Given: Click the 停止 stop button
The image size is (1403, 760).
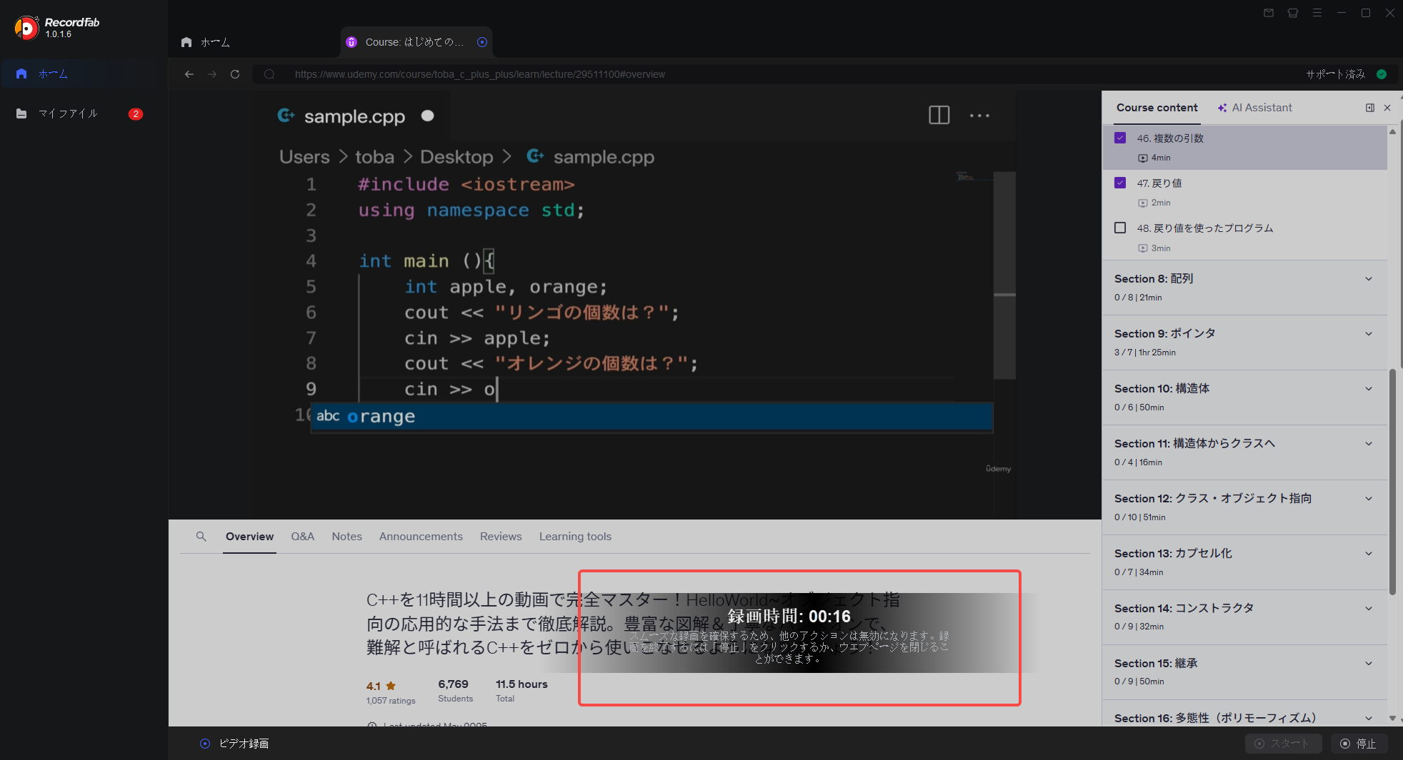Looking at the screenshot, I should click(x=1359, y=744).
